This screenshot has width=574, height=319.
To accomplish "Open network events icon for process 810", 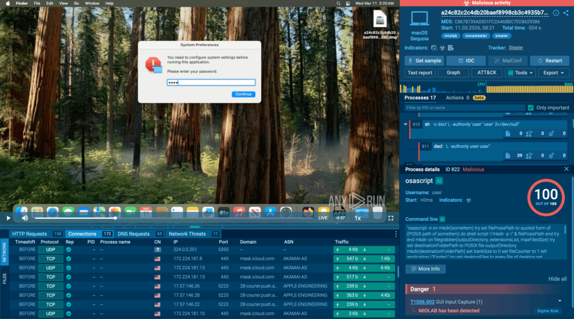I will point(529,134).
